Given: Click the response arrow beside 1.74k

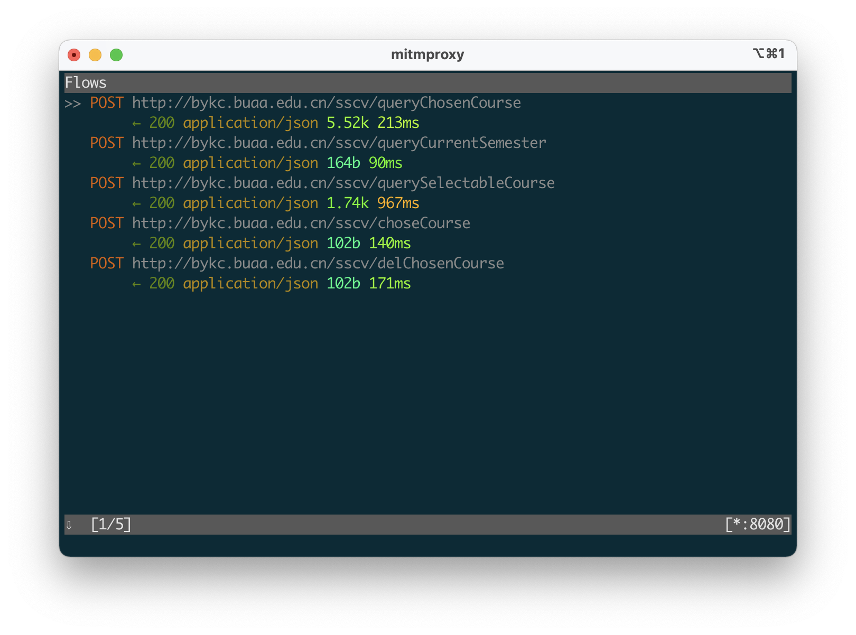Looking at the screenshot, I should (136, 204).
